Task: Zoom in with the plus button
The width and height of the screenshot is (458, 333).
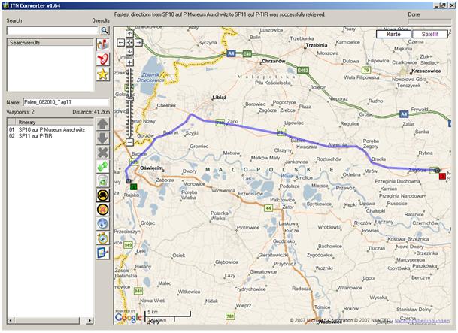Action: pos(129,62)
